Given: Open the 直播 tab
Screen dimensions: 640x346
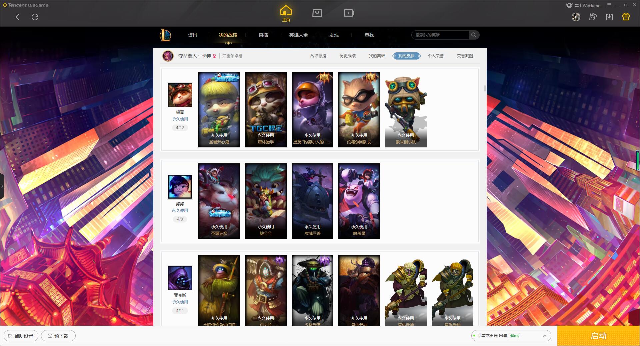Looking at the screenshot, I should [263, 35].
